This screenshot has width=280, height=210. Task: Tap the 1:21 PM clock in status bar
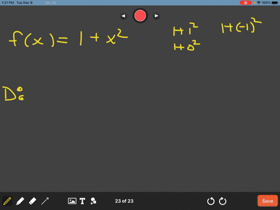click(8, 3)
